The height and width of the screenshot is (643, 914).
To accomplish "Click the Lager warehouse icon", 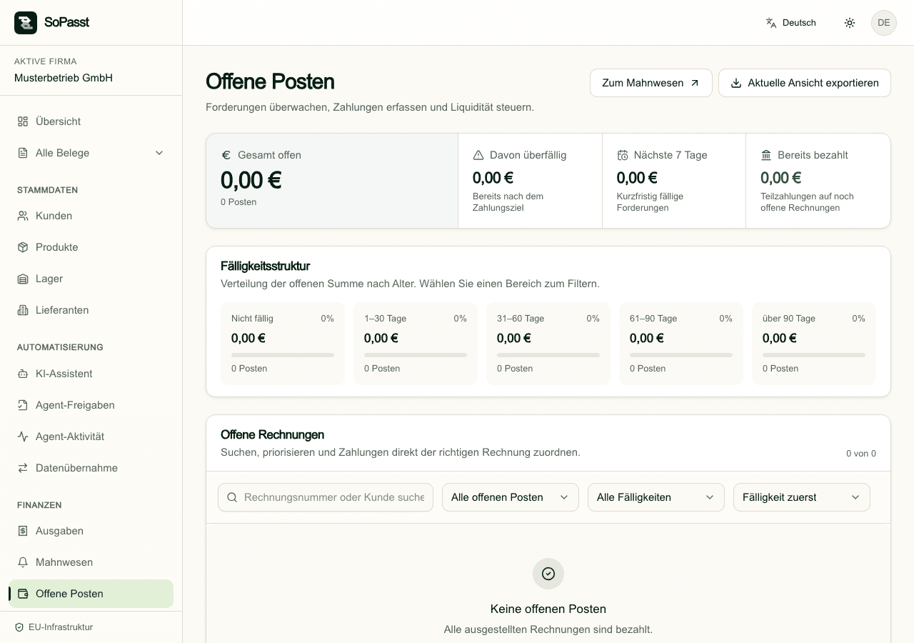I will (x=23, y=279).
